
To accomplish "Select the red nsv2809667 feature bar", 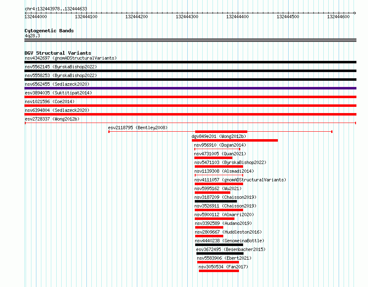I will click(x=209, y=236).
